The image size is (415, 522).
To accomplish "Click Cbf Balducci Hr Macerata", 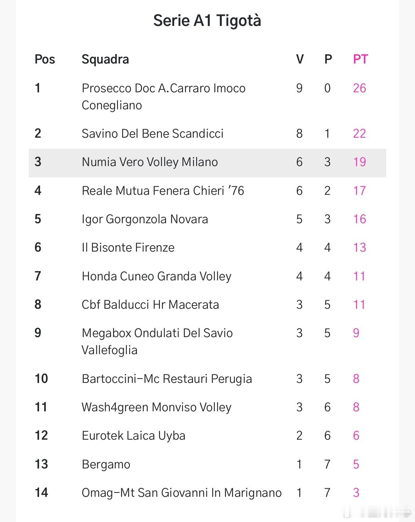I will click(x=150, y=304).
